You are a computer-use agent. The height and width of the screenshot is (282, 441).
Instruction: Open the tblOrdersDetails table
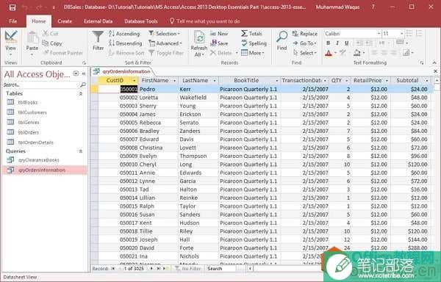tap(35, 142)
